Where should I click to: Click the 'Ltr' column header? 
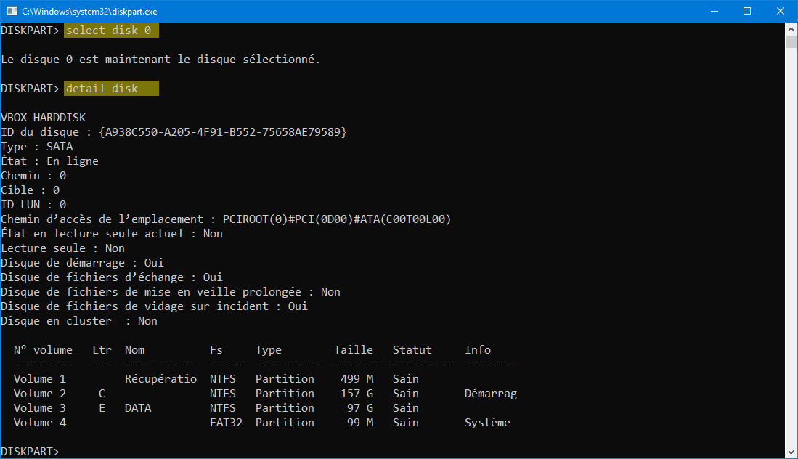point(102,350)
